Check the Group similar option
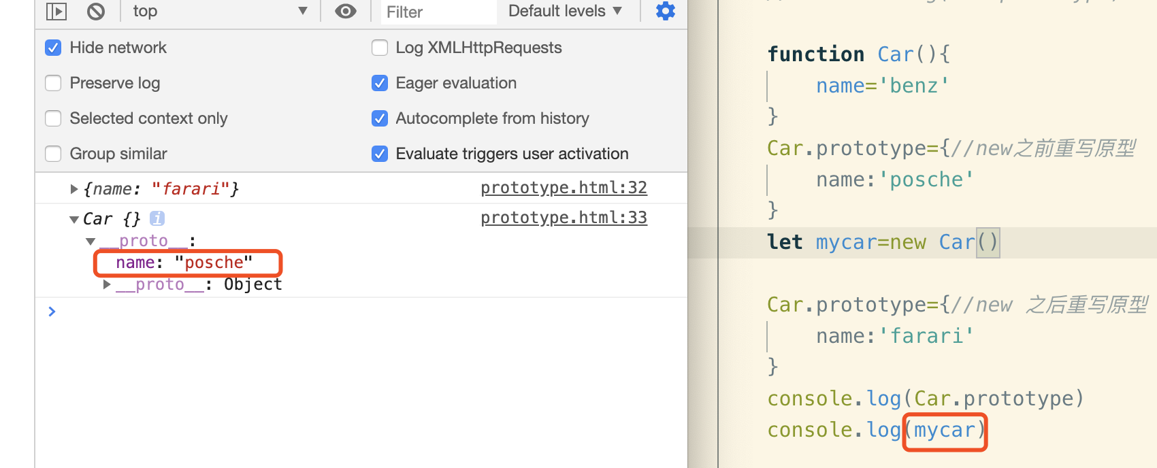This screenshot has width=1157, height=468. pos(53,154)
